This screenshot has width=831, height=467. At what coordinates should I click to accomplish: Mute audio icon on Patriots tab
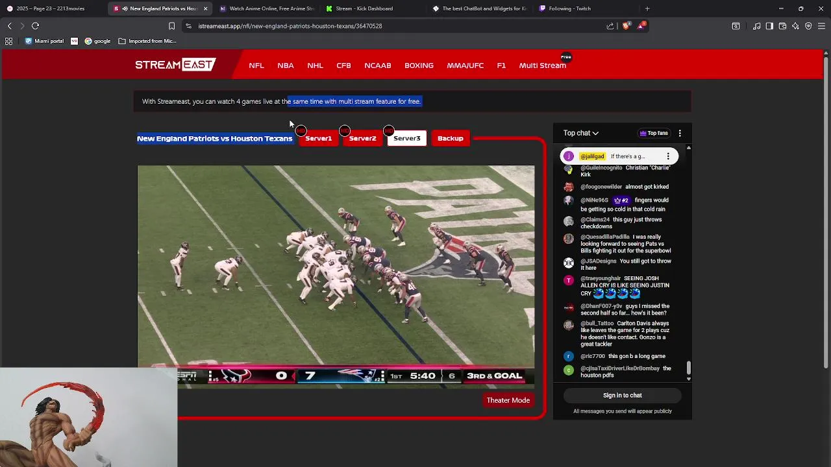(x=124, y=8)
